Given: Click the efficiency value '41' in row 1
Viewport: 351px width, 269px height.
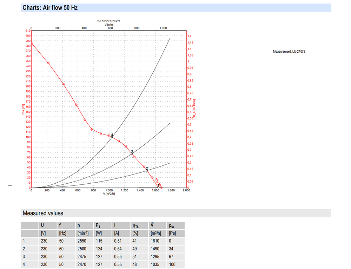Looking at the screenshot, I should (x=134, y=241).
